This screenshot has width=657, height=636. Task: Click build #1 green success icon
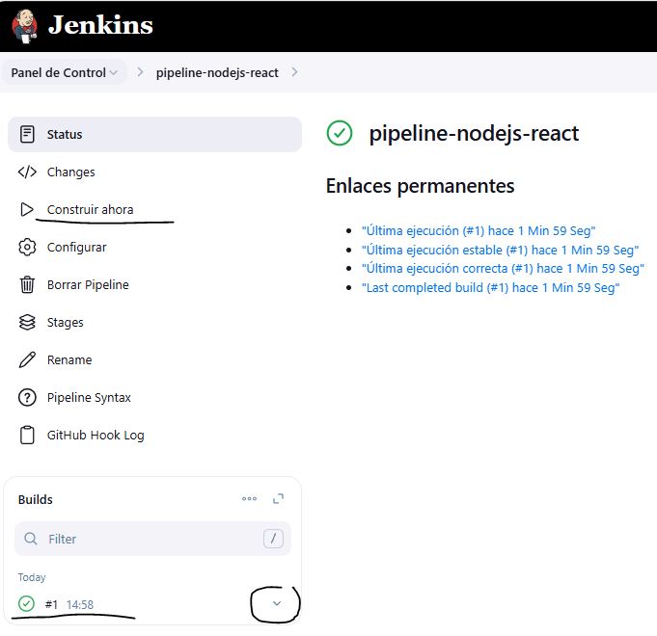pos(26,604)
